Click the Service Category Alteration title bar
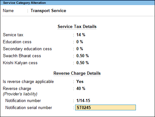This screenshot has height=117, width=155. coord(77,3)
